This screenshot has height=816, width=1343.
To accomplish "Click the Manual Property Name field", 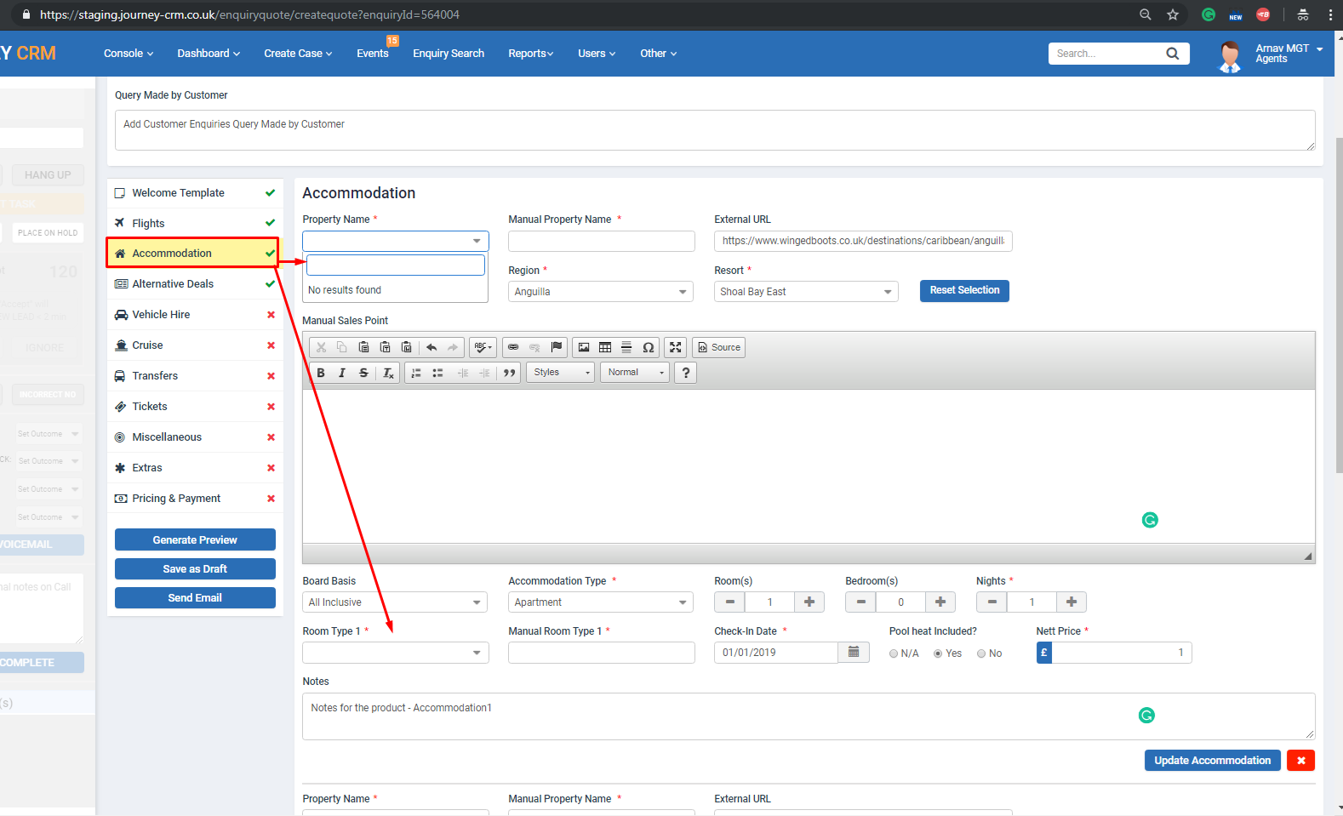I will coord(601,242).
